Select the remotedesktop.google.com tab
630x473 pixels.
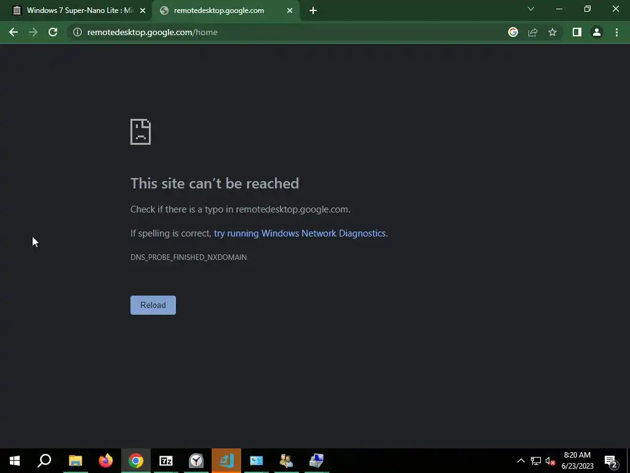[226, 10]
